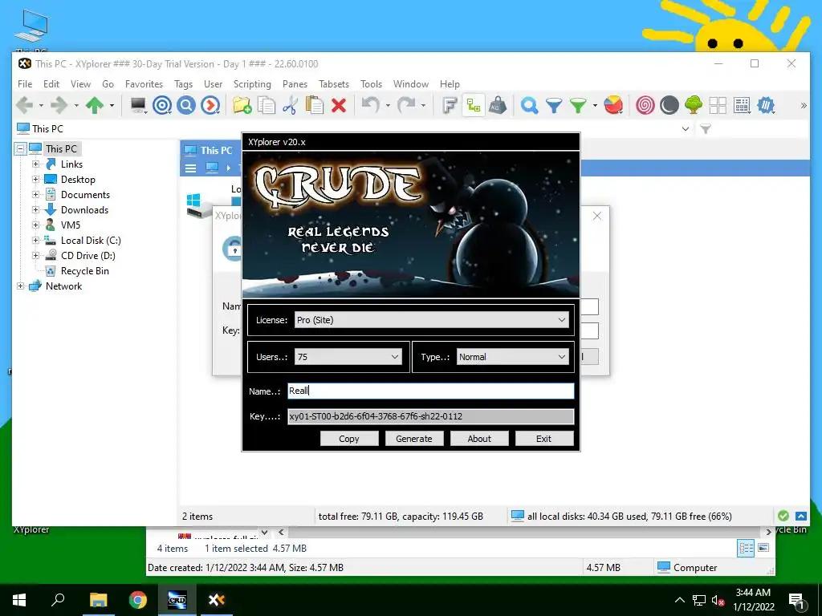822x616 pixels.
Task: Open Chrome from the taskbar
Action: coord(138,600)
